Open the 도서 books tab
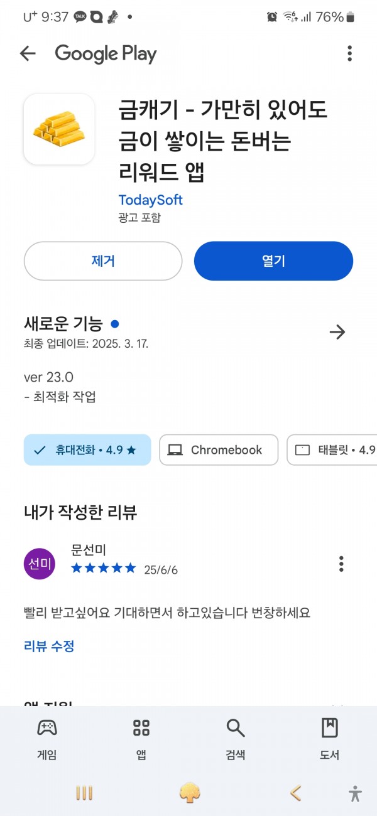This screenshot has height=816, width=377. coord(330,739)
